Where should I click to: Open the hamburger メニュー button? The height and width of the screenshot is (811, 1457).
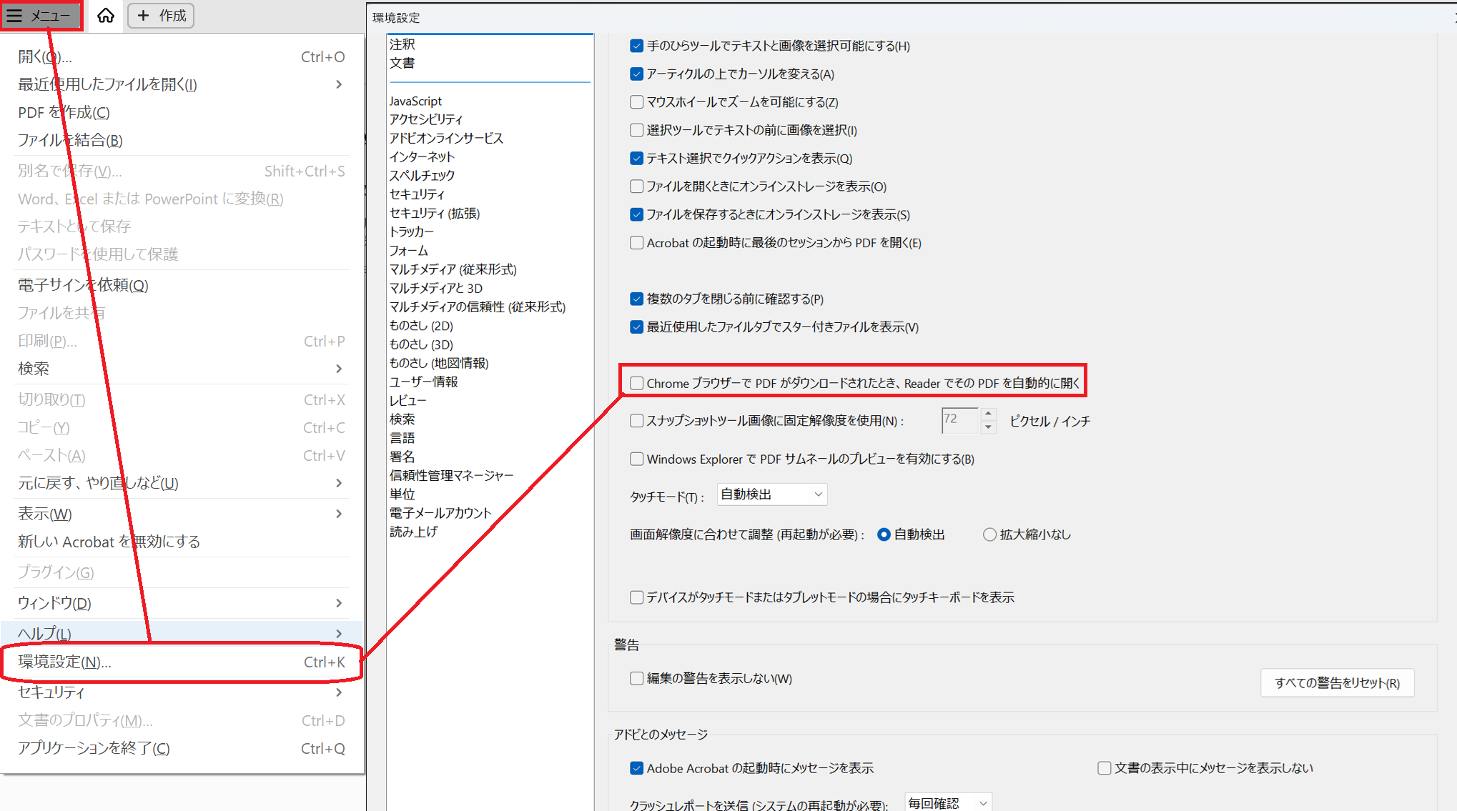click(41, 16)
